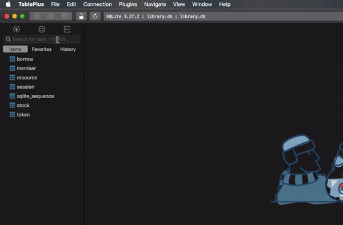Viewport: 343px width, 225px height.
Task: Click the commit changes toolbar icon
Action: click(x=65, y=16)
